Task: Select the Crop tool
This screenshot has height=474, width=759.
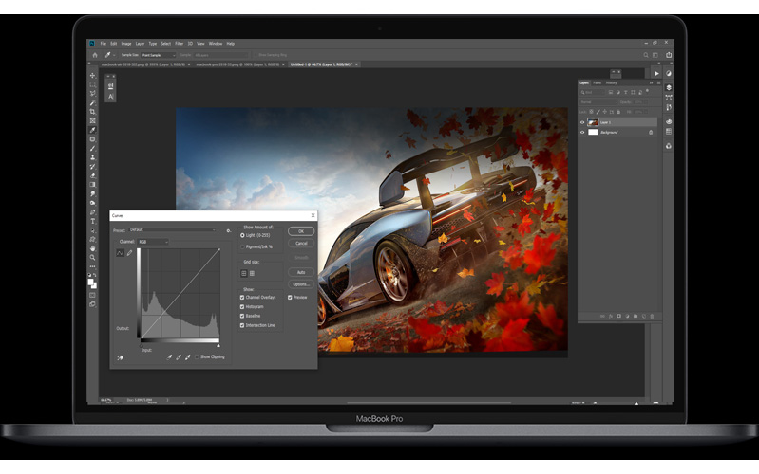Action: [92, 112]
